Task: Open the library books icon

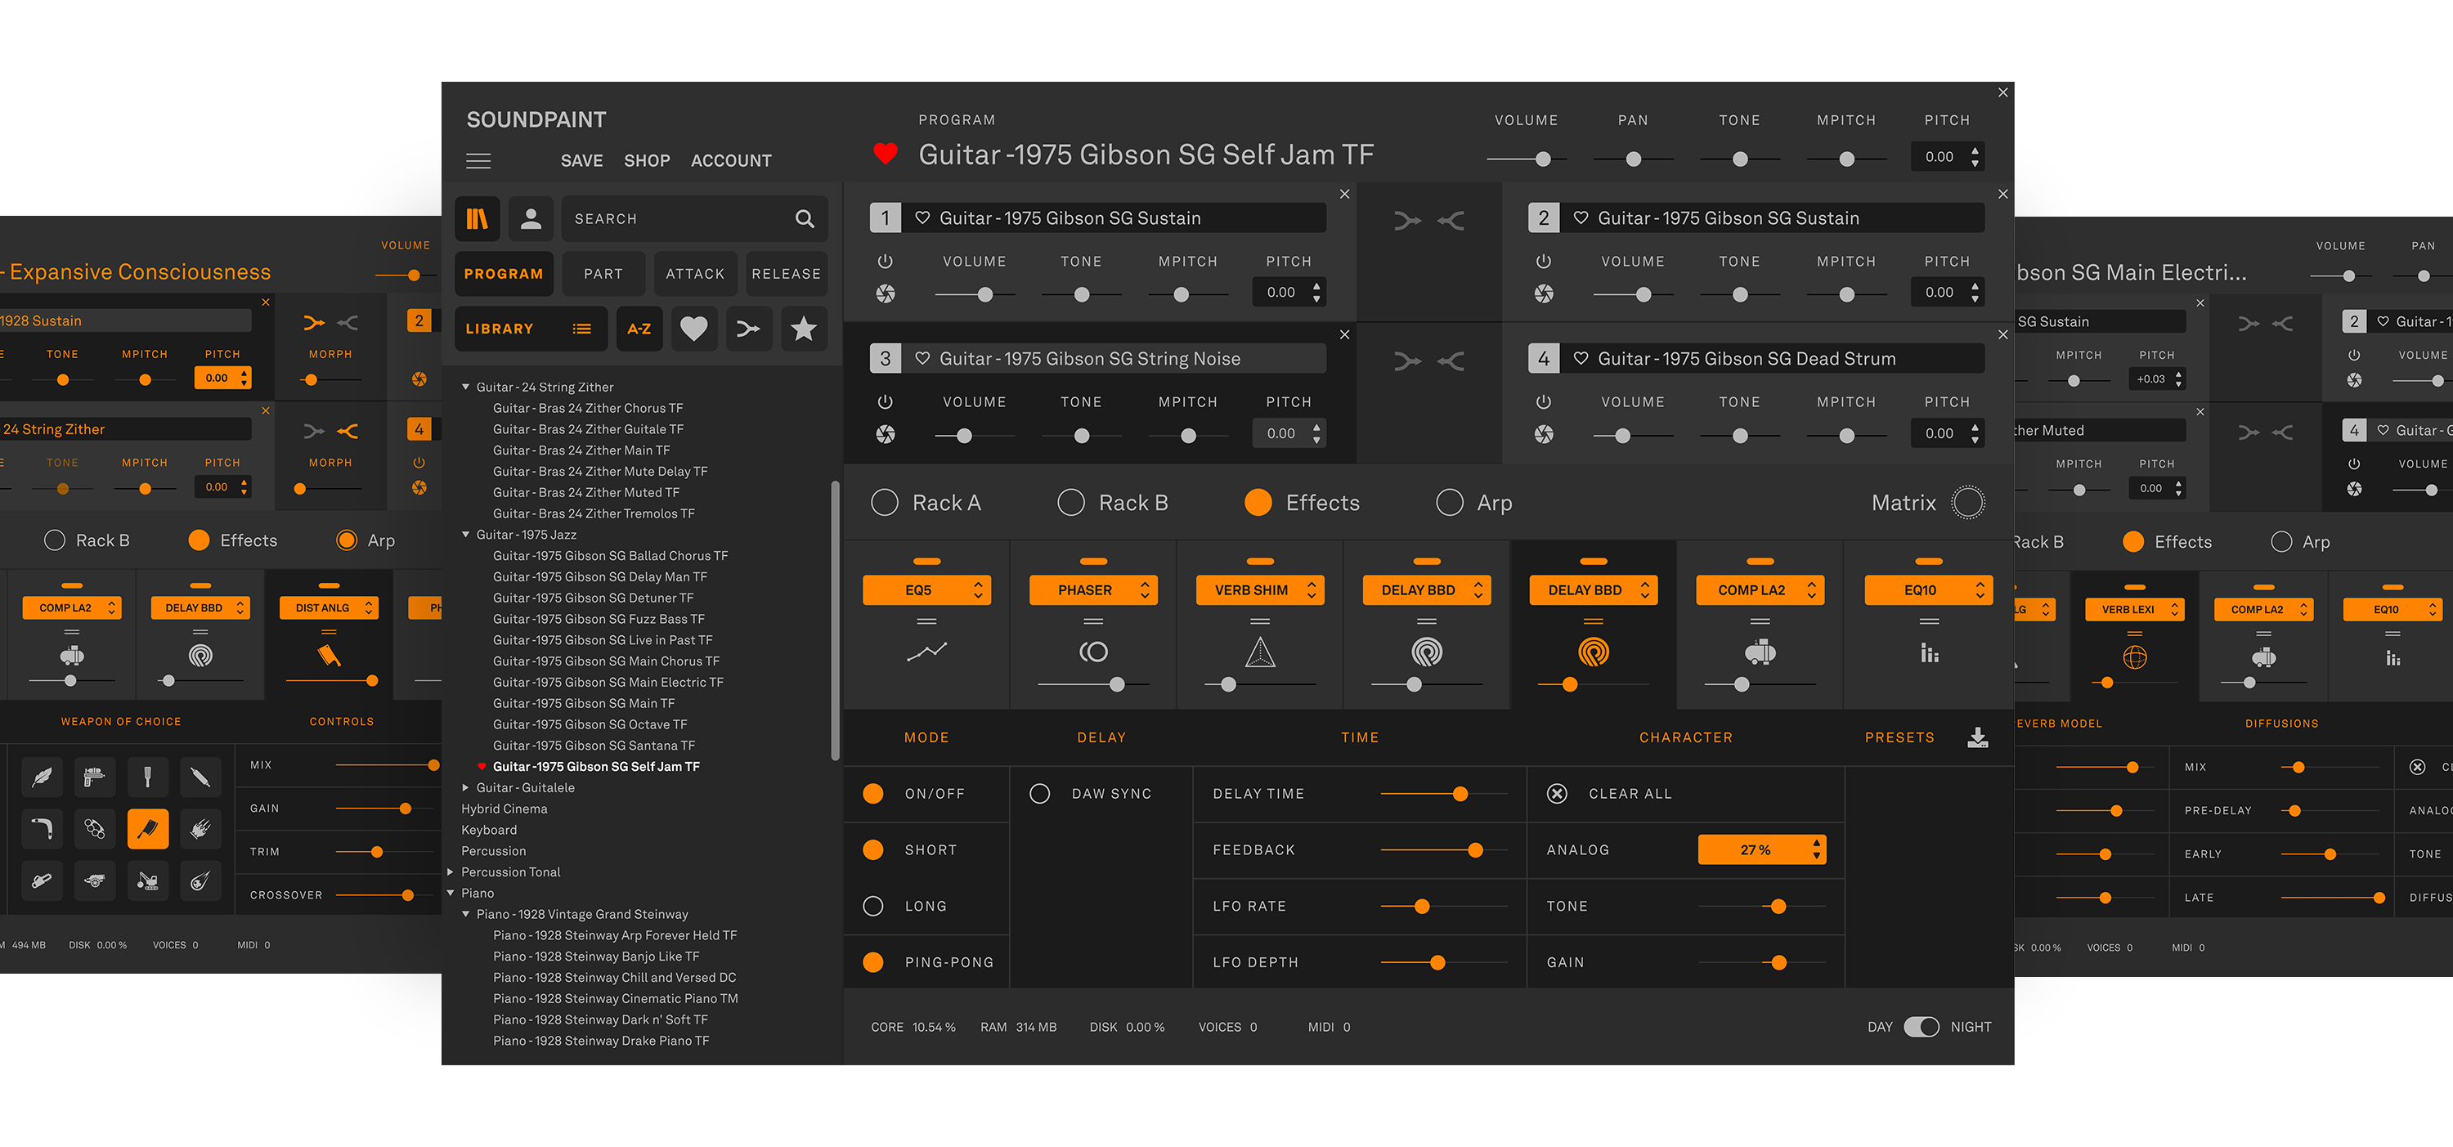Action: [x=477, y=219]
